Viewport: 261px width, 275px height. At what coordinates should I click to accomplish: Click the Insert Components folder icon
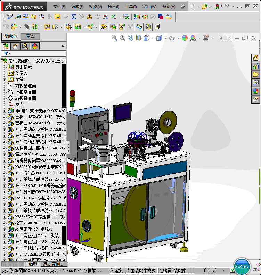[x=14, y=27]
